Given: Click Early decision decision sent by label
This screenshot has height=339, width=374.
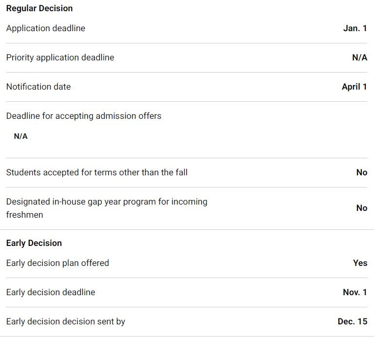Looking at the screenshot, I should coord(66,321).
